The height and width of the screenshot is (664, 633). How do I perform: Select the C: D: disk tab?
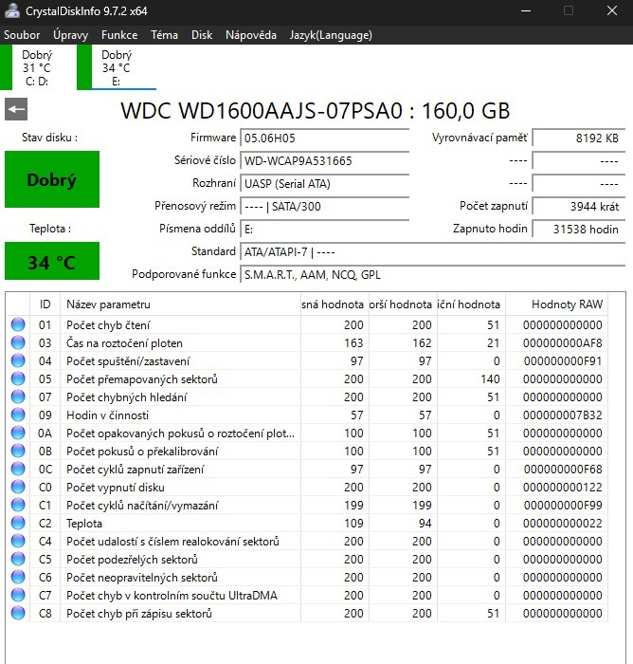pyautogui.click(x=37, y=67)
